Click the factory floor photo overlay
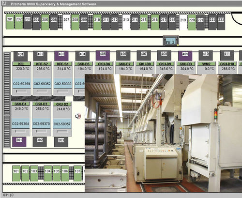The width and height of the screenshot is (242, 198). 163,133
